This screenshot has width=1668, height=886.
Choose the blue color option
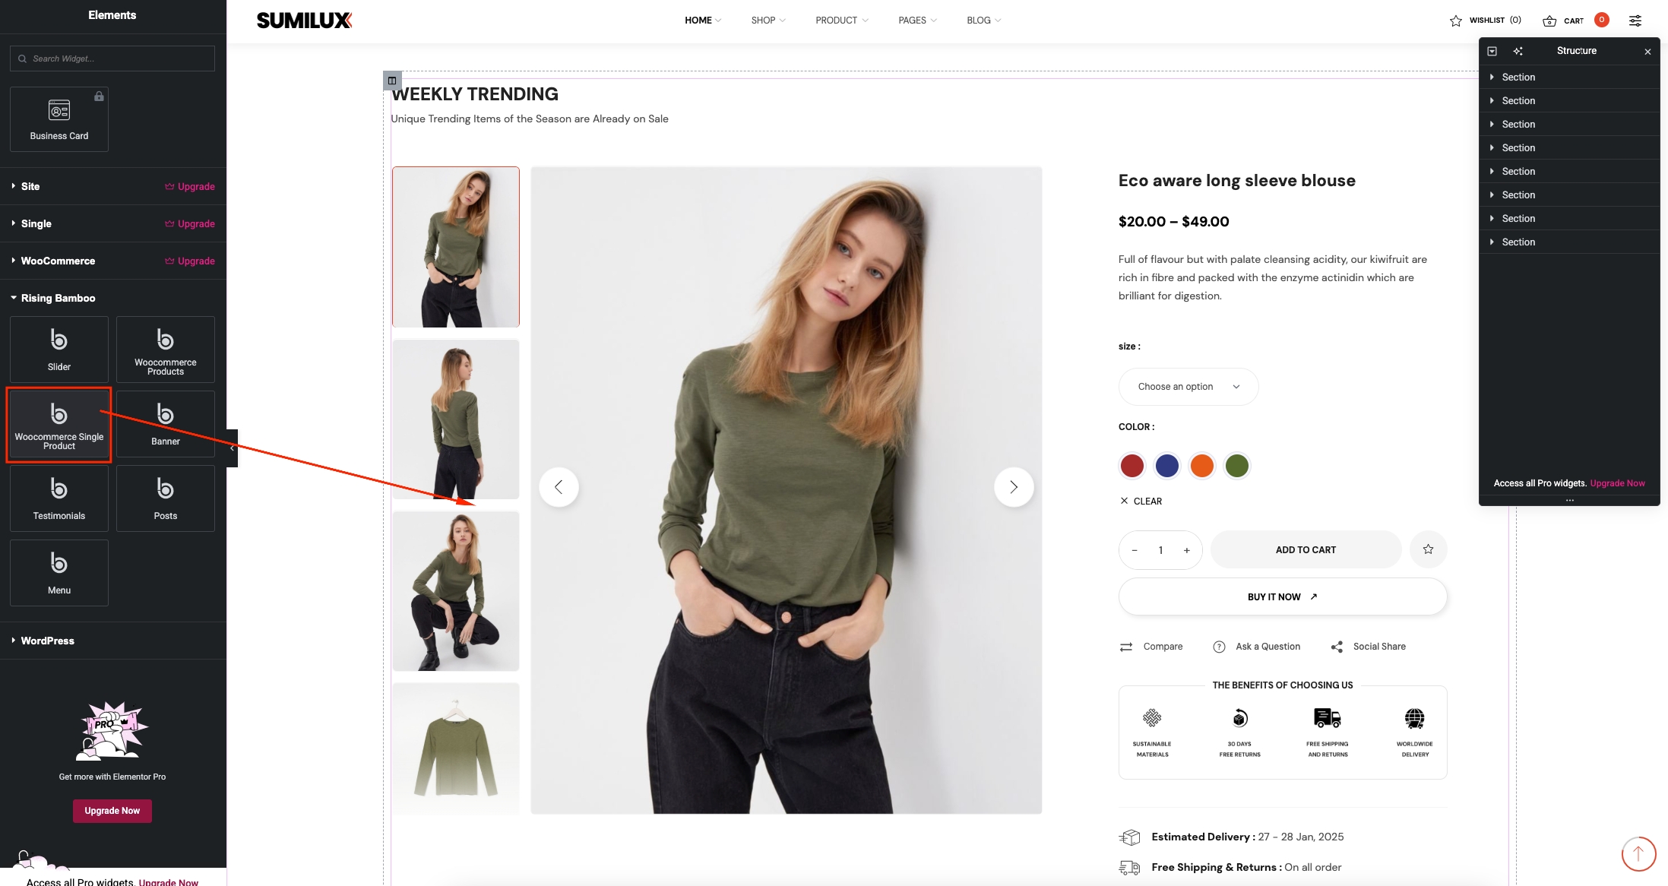tap(1166, 466)
